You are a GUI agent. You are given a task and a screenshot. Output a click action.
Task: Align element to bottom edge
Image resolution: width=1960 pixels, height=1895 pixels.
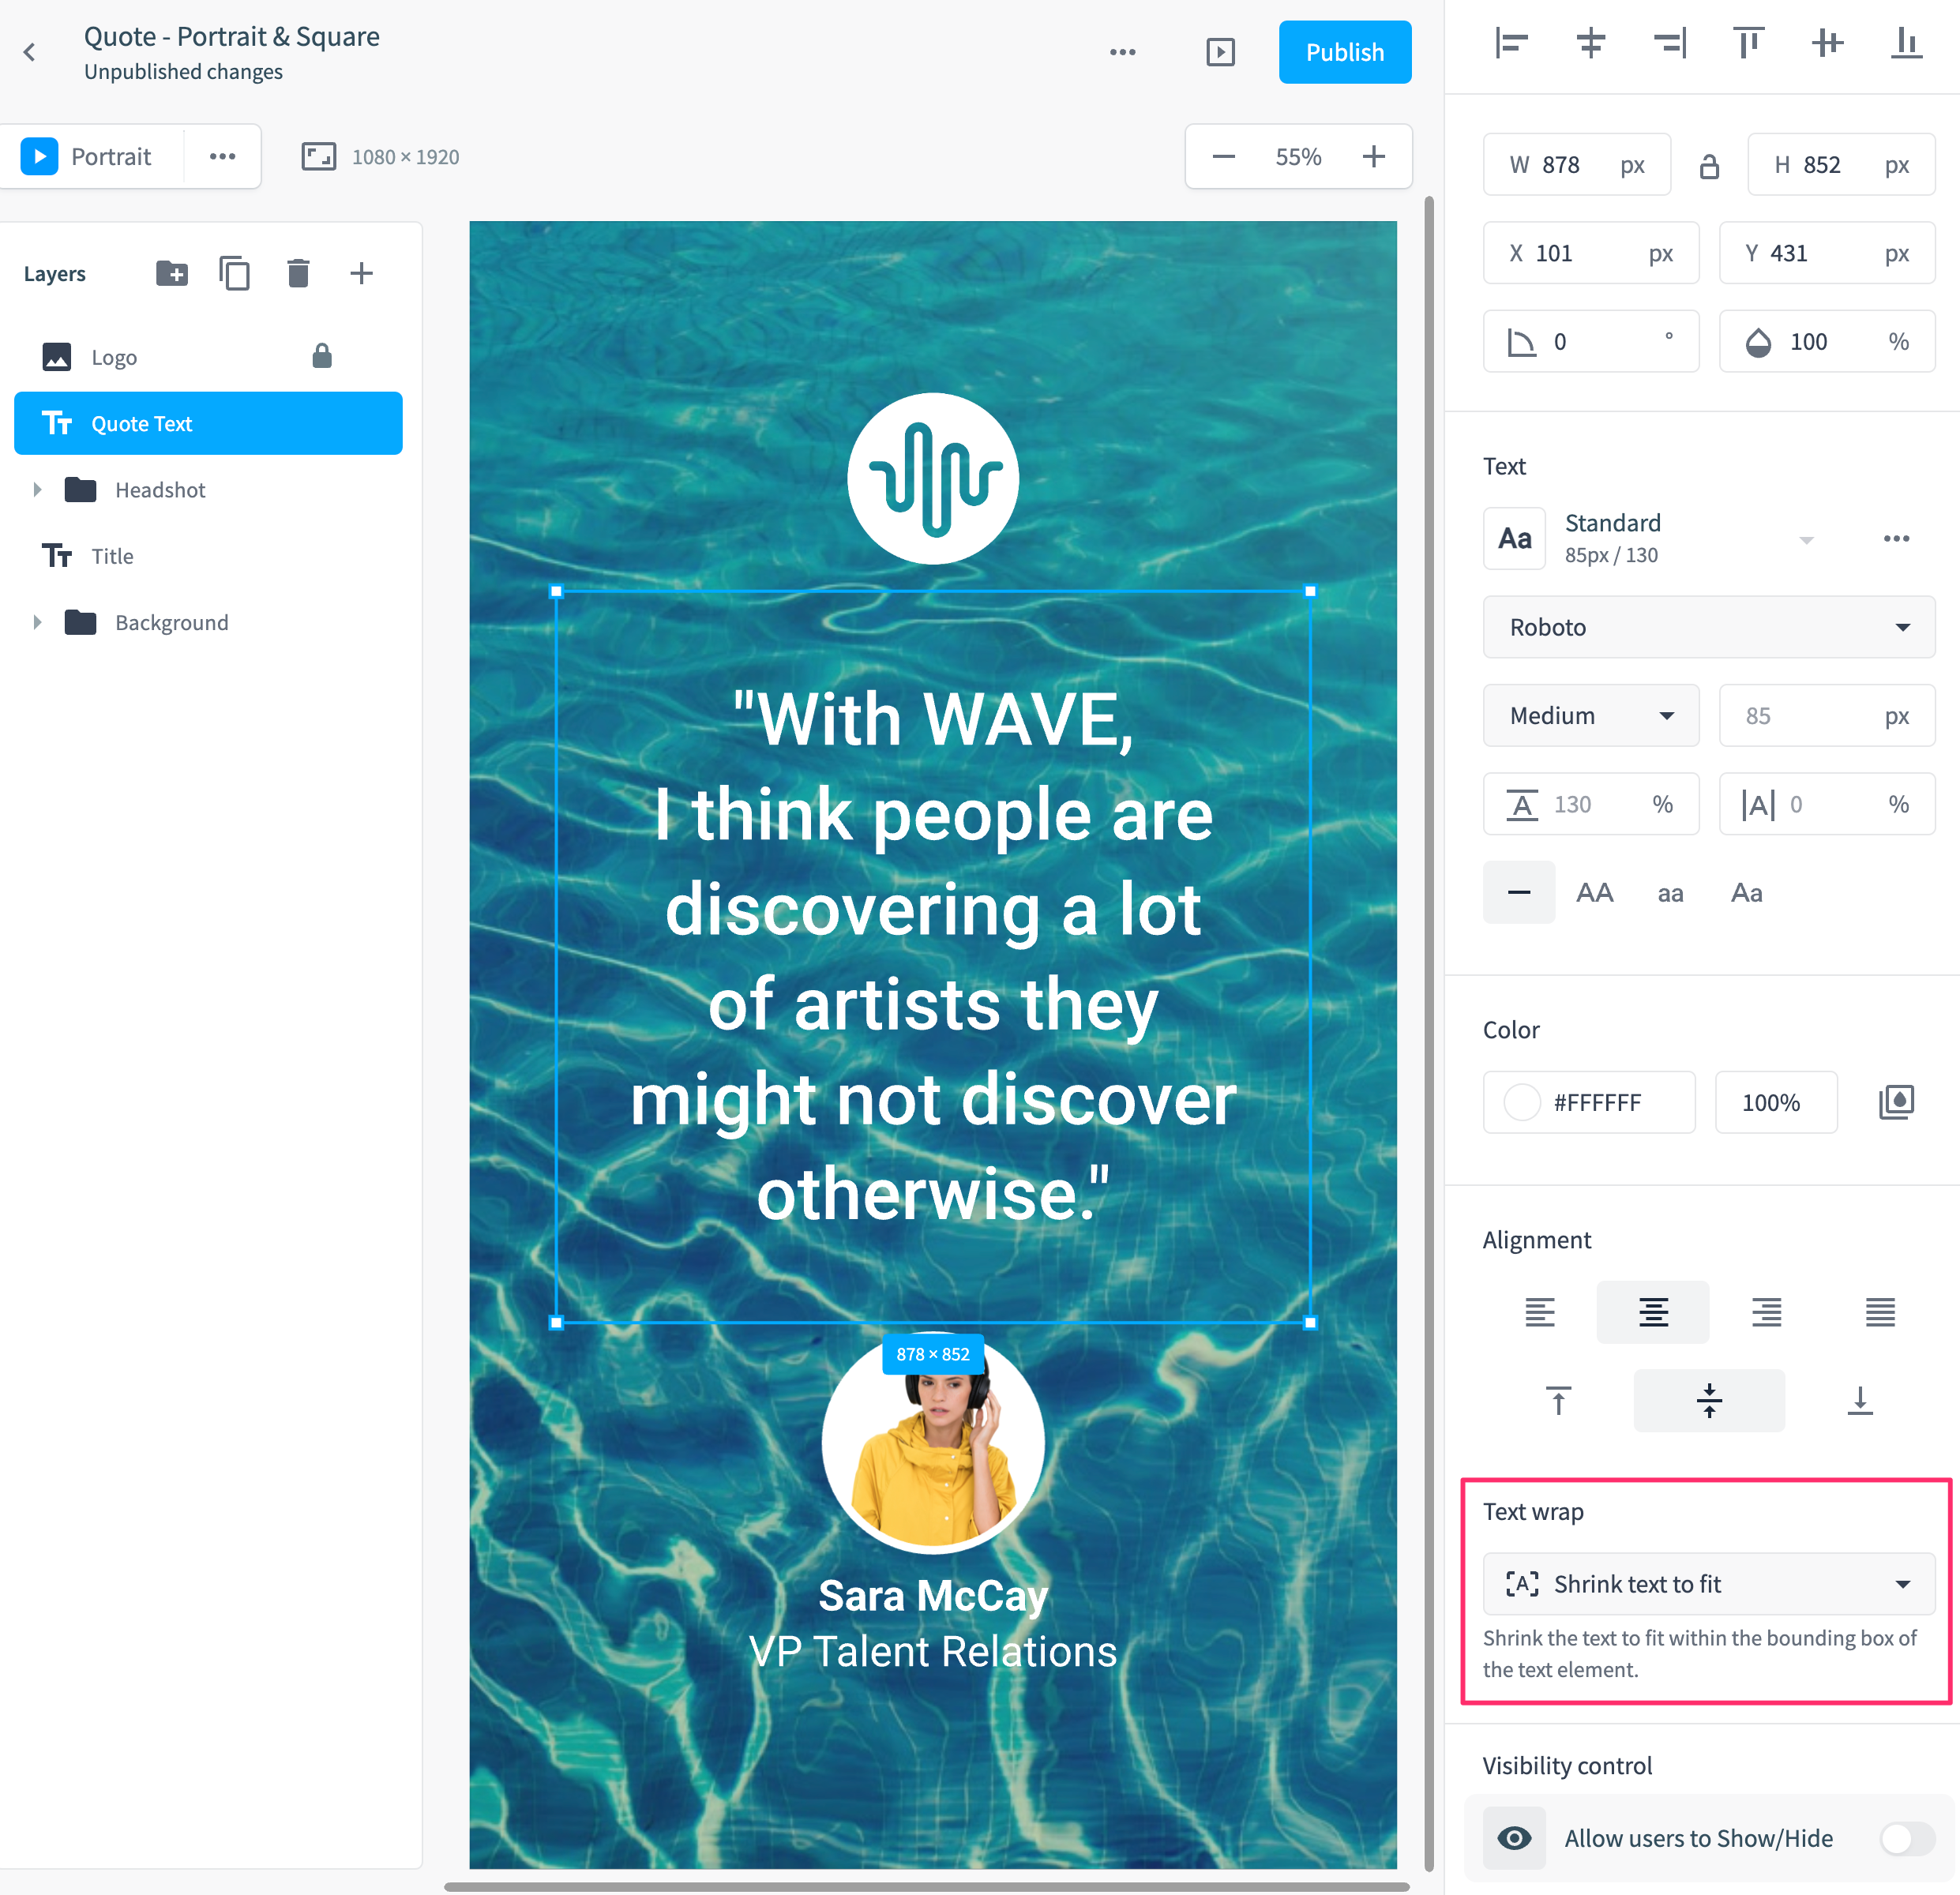tap(1906, 43)
